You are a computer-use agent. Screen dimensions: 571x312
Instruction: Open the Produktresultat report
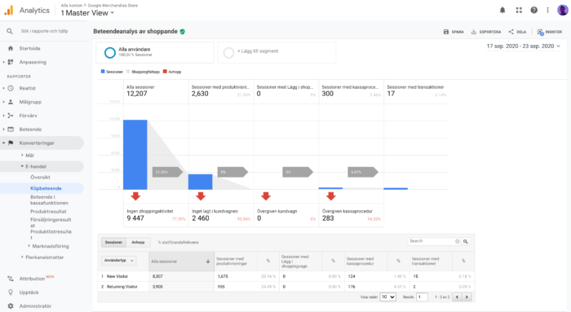pyautogui.click(x=48, y=211)
